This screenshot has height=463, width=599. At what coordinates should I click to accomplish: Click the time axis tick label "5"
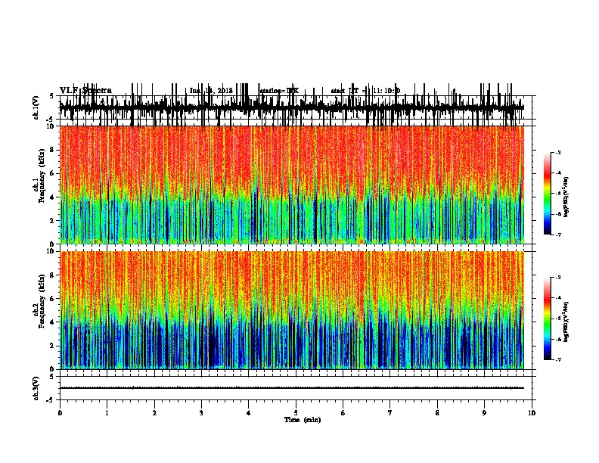click(296, 413)
